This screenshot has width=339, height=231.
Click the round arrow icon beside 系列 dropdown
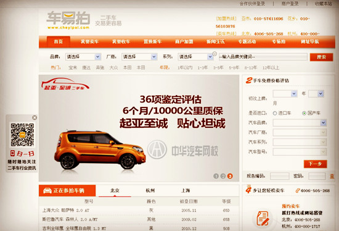click(x=214, y=54)
